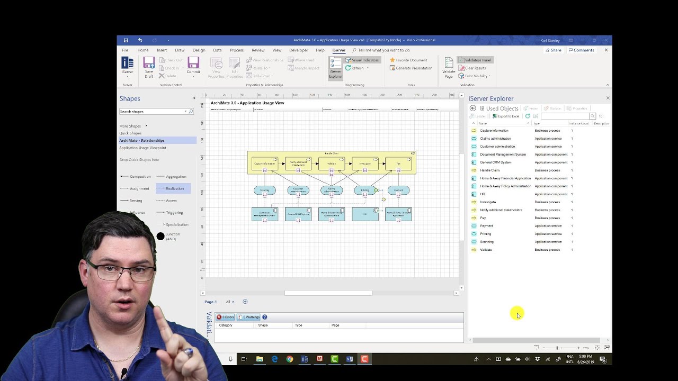Click Generate Presentation

pyautogui.click(x=411, y=68)
